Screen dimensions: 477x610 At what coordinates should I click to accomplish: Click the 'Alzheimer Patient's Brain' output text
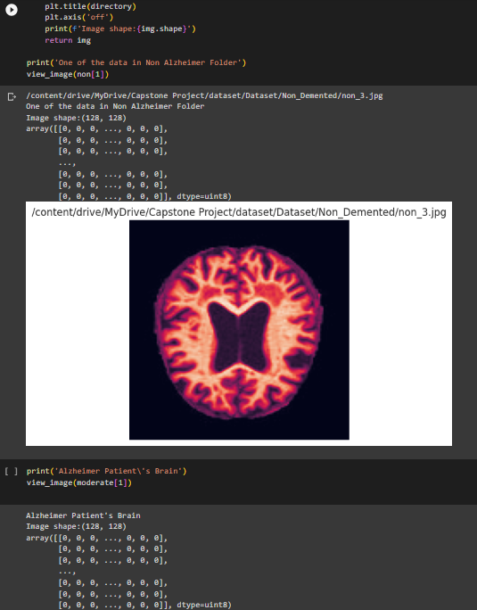(83, 515)
